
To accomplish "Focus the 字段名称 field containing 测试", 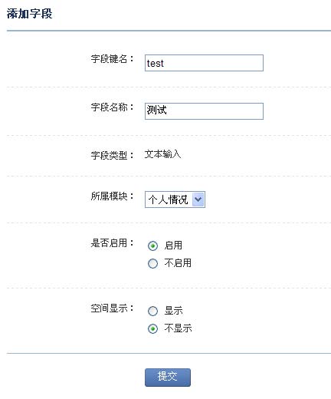I will (x=204, y=111).
